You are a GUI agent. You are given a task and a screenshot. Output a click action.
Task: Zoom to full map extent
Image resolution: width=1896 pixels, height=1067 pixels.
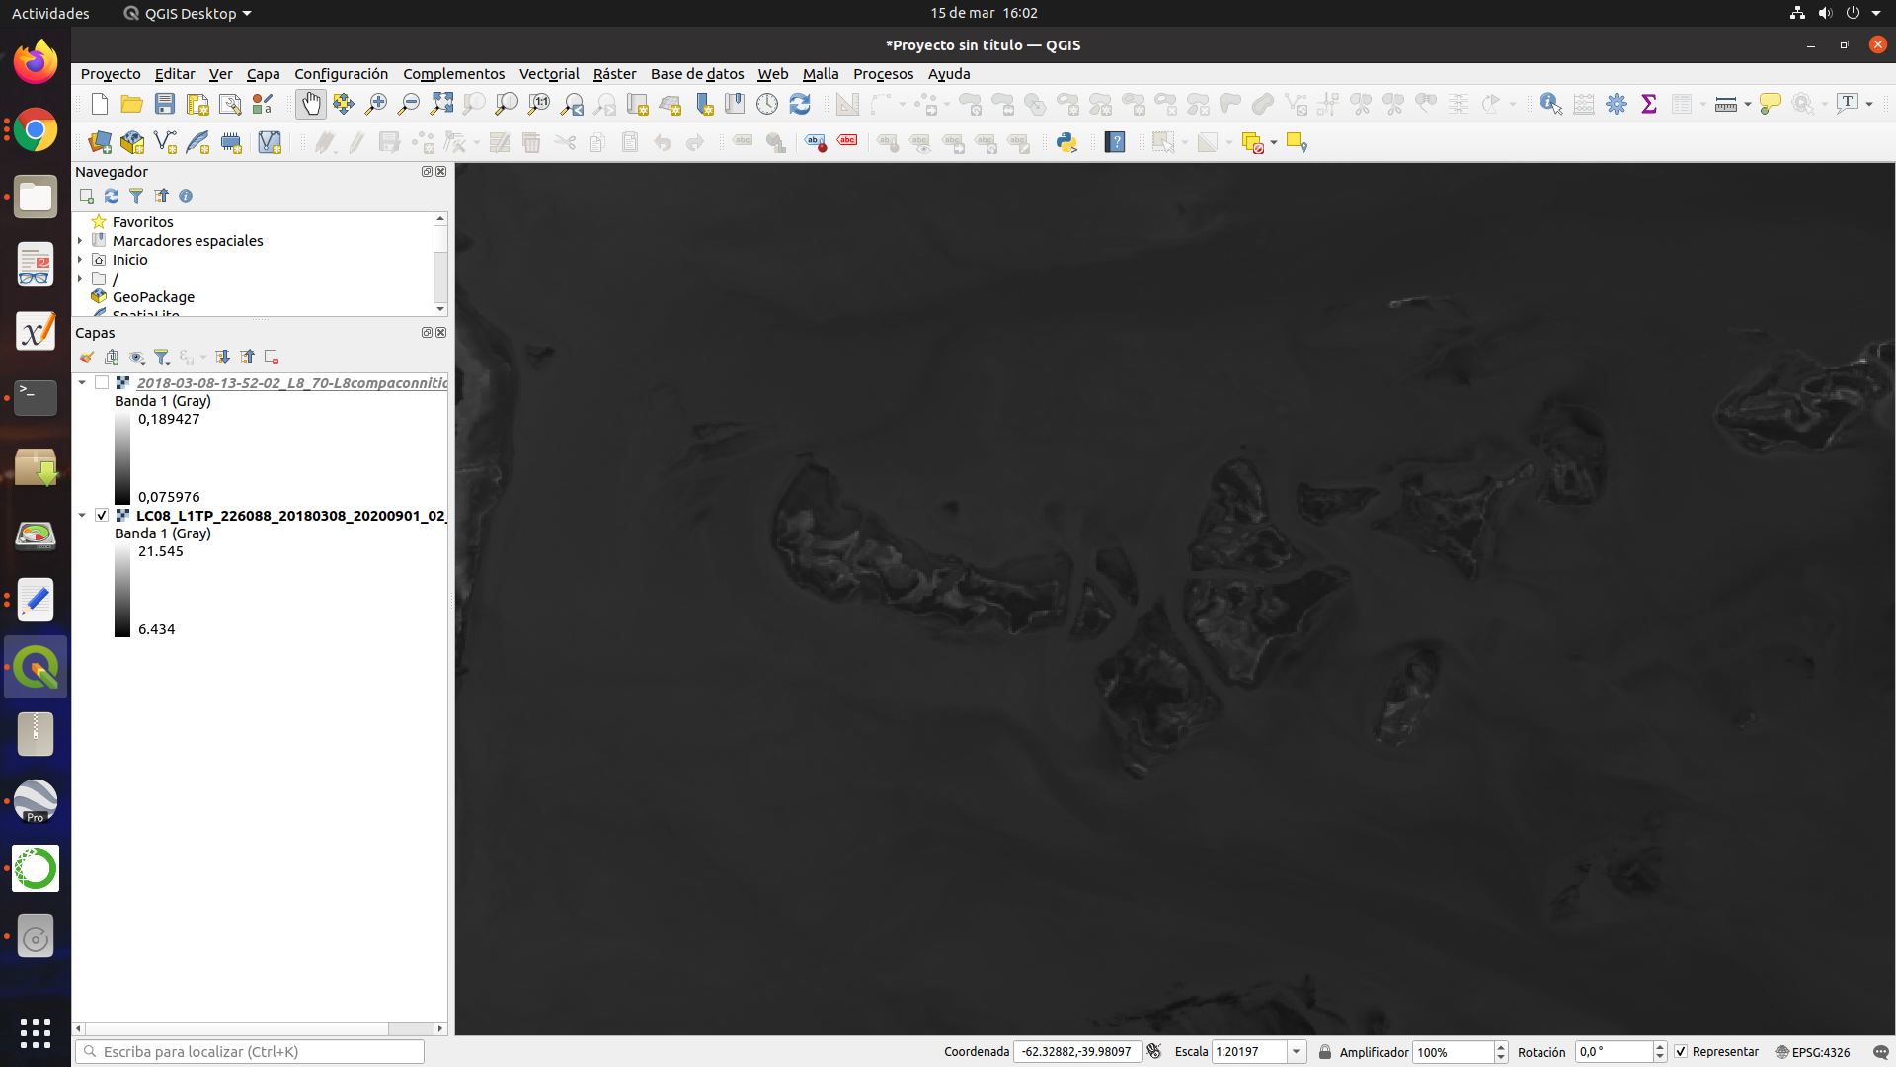pos(441,104)
